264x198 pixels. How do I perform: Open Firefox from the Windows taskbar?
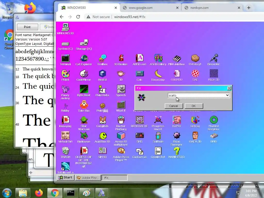click(x=39, y=193)
